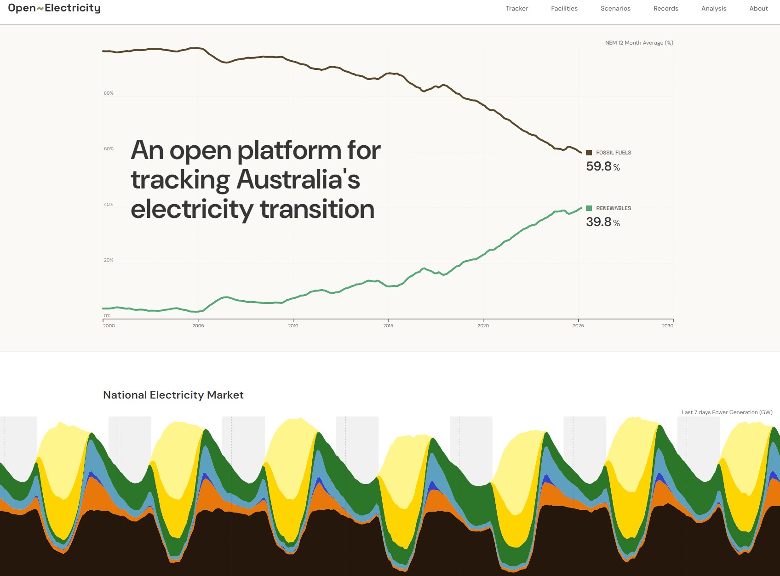Image resolution: width=780 pixels, height=576 pixels.
Task: Toggle the Fossil Fuels series visibility
Action: click(x=613, y=152)
